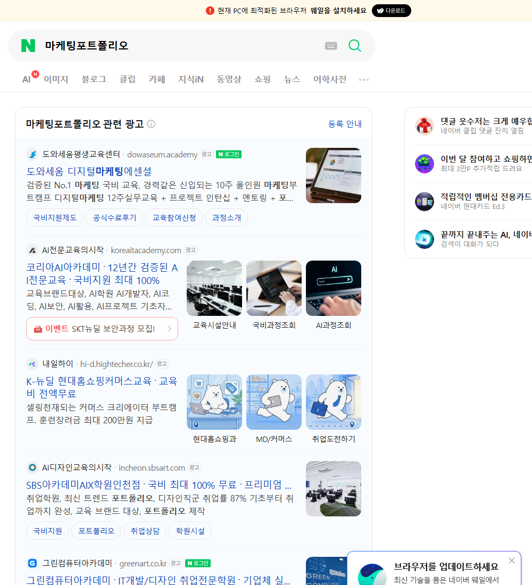Screen dimensions: 532x585
Task: Open the MD/커머스 bear thumbnail
Action: point(274,402)
